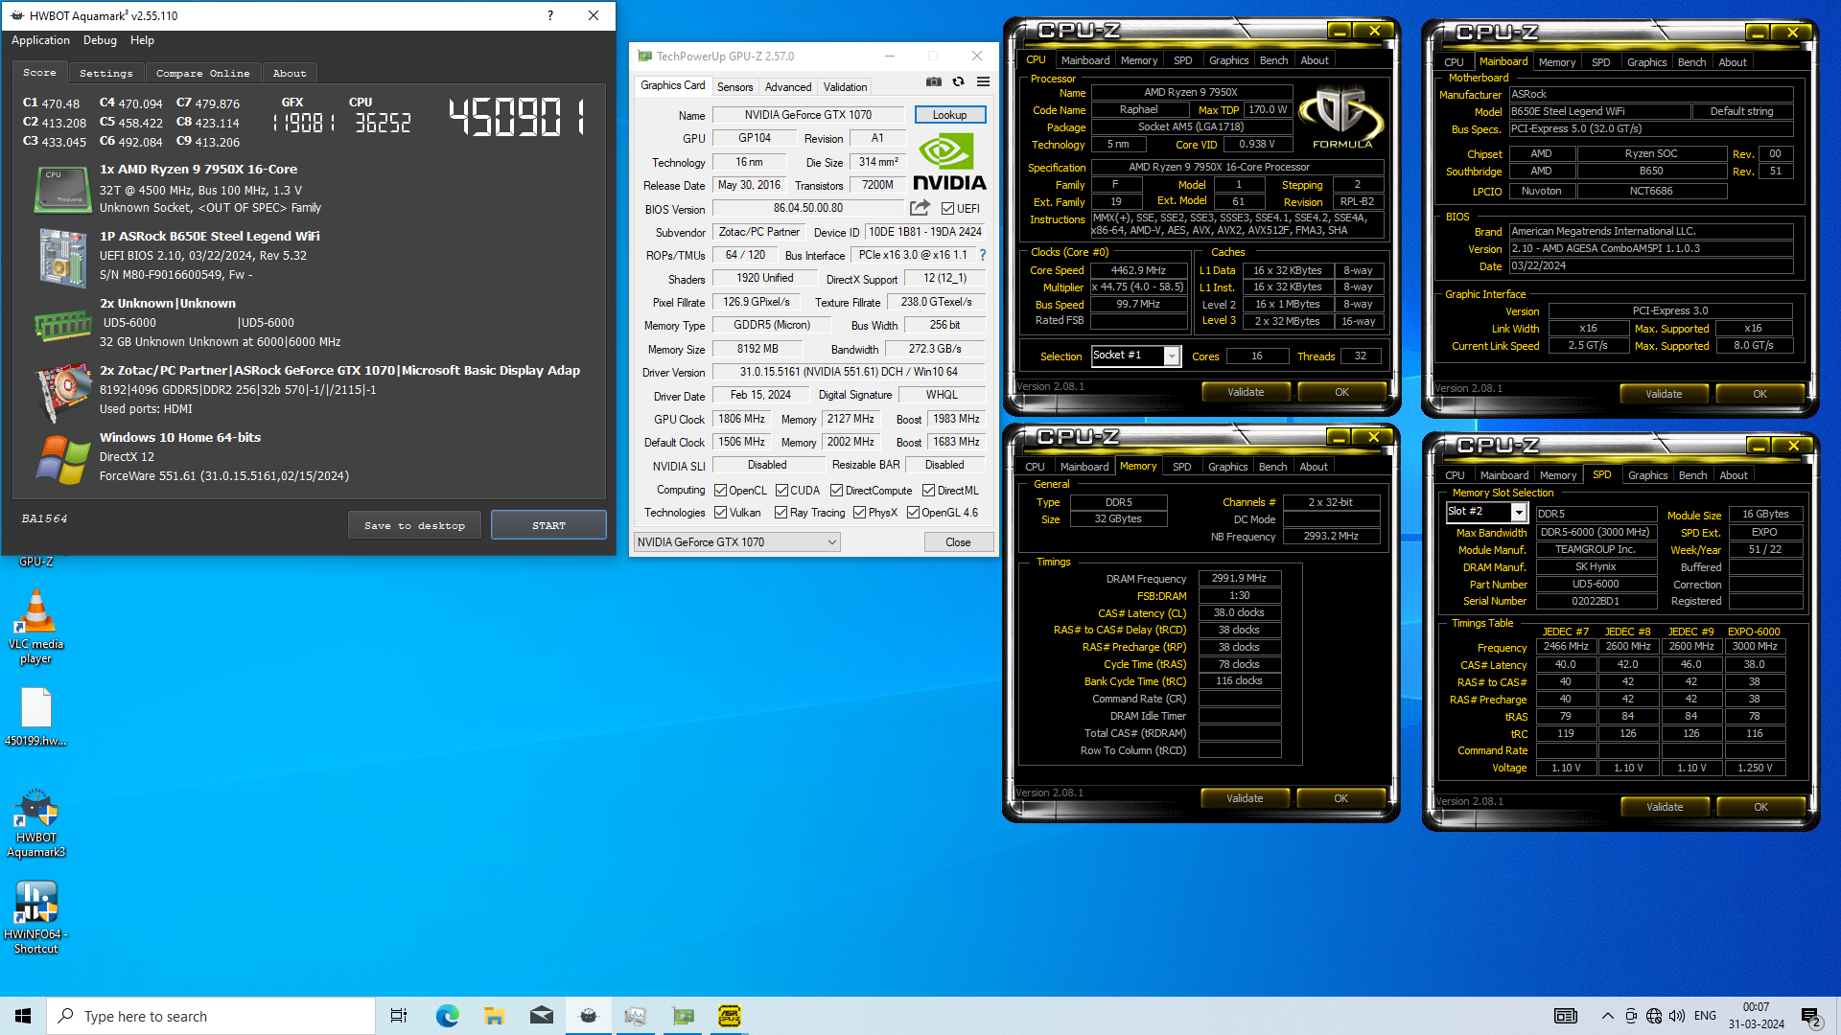Click HWBOT Aquamark taskbar icon
This screenshot has height=1035, width=1841.
[589, 1016]
